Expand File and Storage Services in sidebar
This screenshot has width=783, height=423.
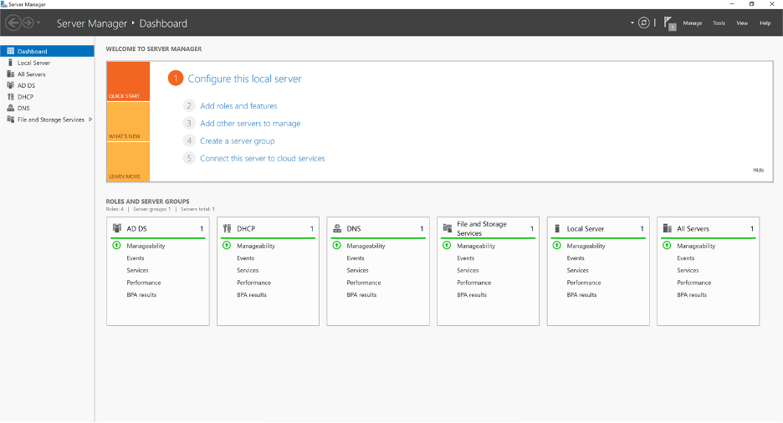click(x=90, y=120)
